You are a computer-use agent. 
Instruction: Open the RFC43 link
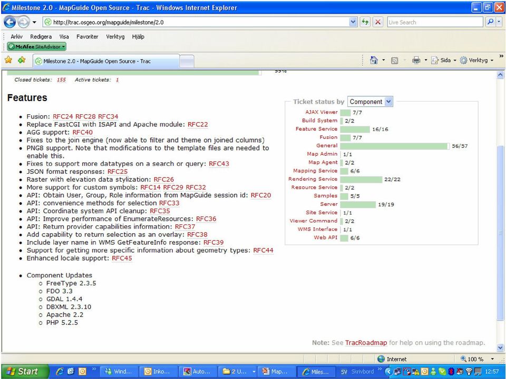[219, 164]
